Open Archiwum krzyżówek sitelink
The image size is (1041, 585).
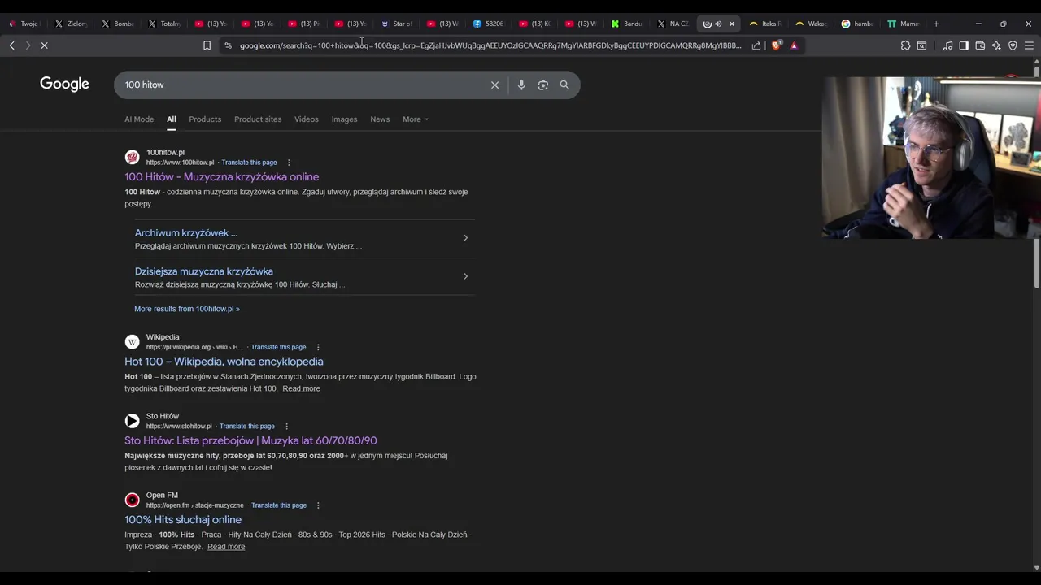186,233
